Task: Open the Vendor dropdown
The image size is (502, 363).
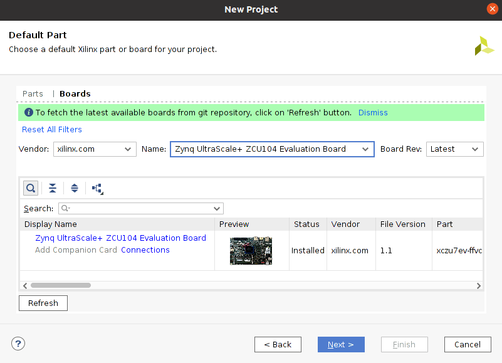Action: (95, 149)
